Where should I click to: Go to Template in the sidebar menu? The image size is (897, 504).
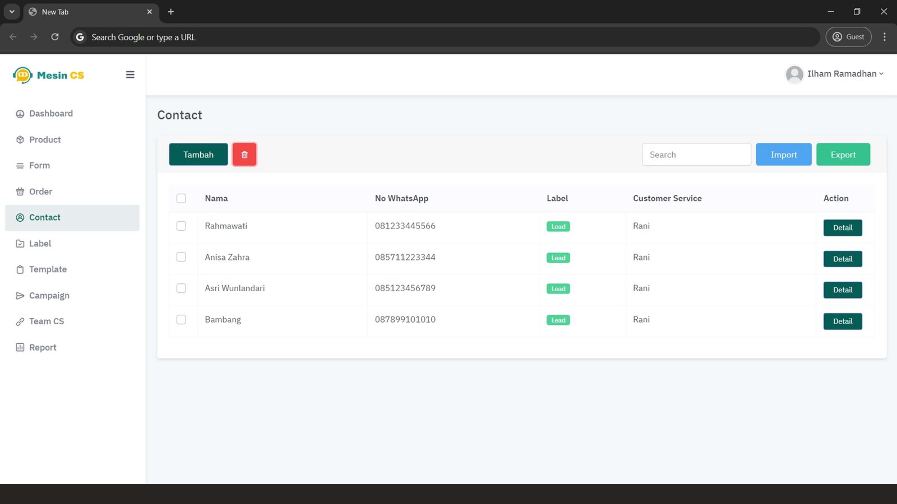click(48, 269)
